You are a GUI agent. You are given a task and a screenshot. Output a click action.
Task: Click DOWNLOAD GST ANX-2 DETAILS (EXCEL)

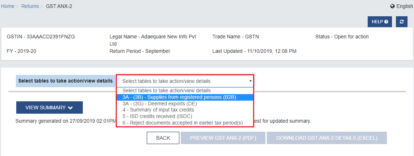coord(327,138)
